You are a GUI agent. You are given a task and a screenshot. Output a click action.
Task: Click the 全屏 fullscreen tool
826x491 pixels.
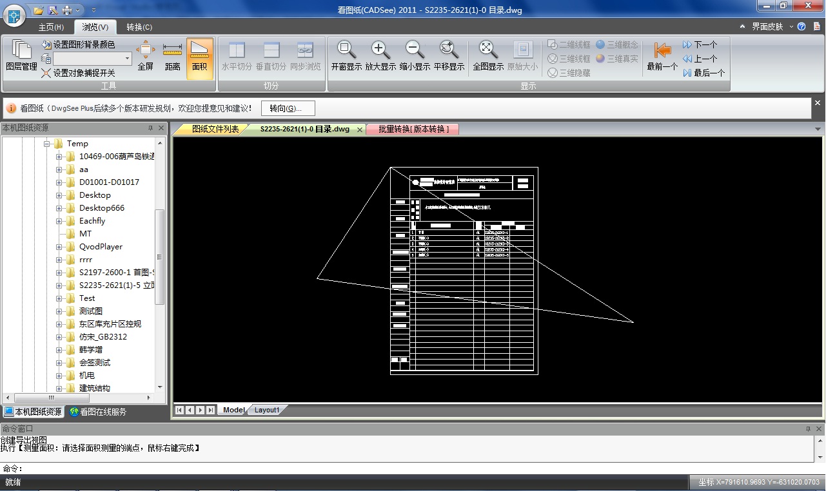146,57
